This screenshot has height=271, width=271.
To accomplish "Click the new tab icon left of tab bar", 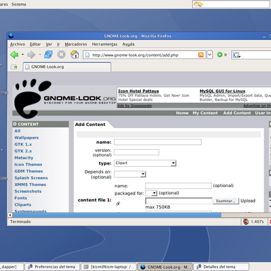I will pos(14,67).
